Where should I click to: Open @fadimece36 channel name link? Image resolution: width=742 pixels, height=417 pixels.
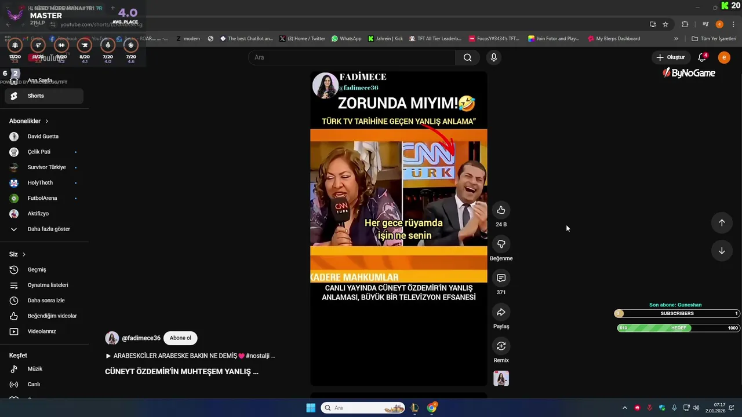pyautogui.click(x=141, y=338)
